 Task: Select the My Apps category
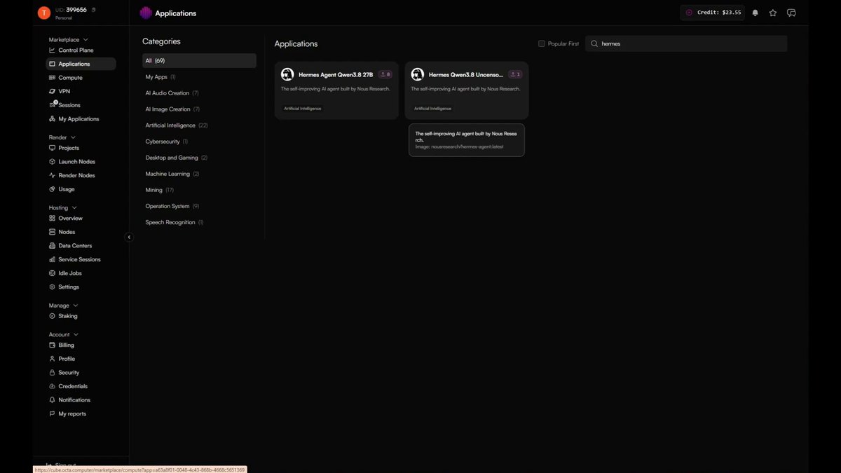(x=160, y=77)
